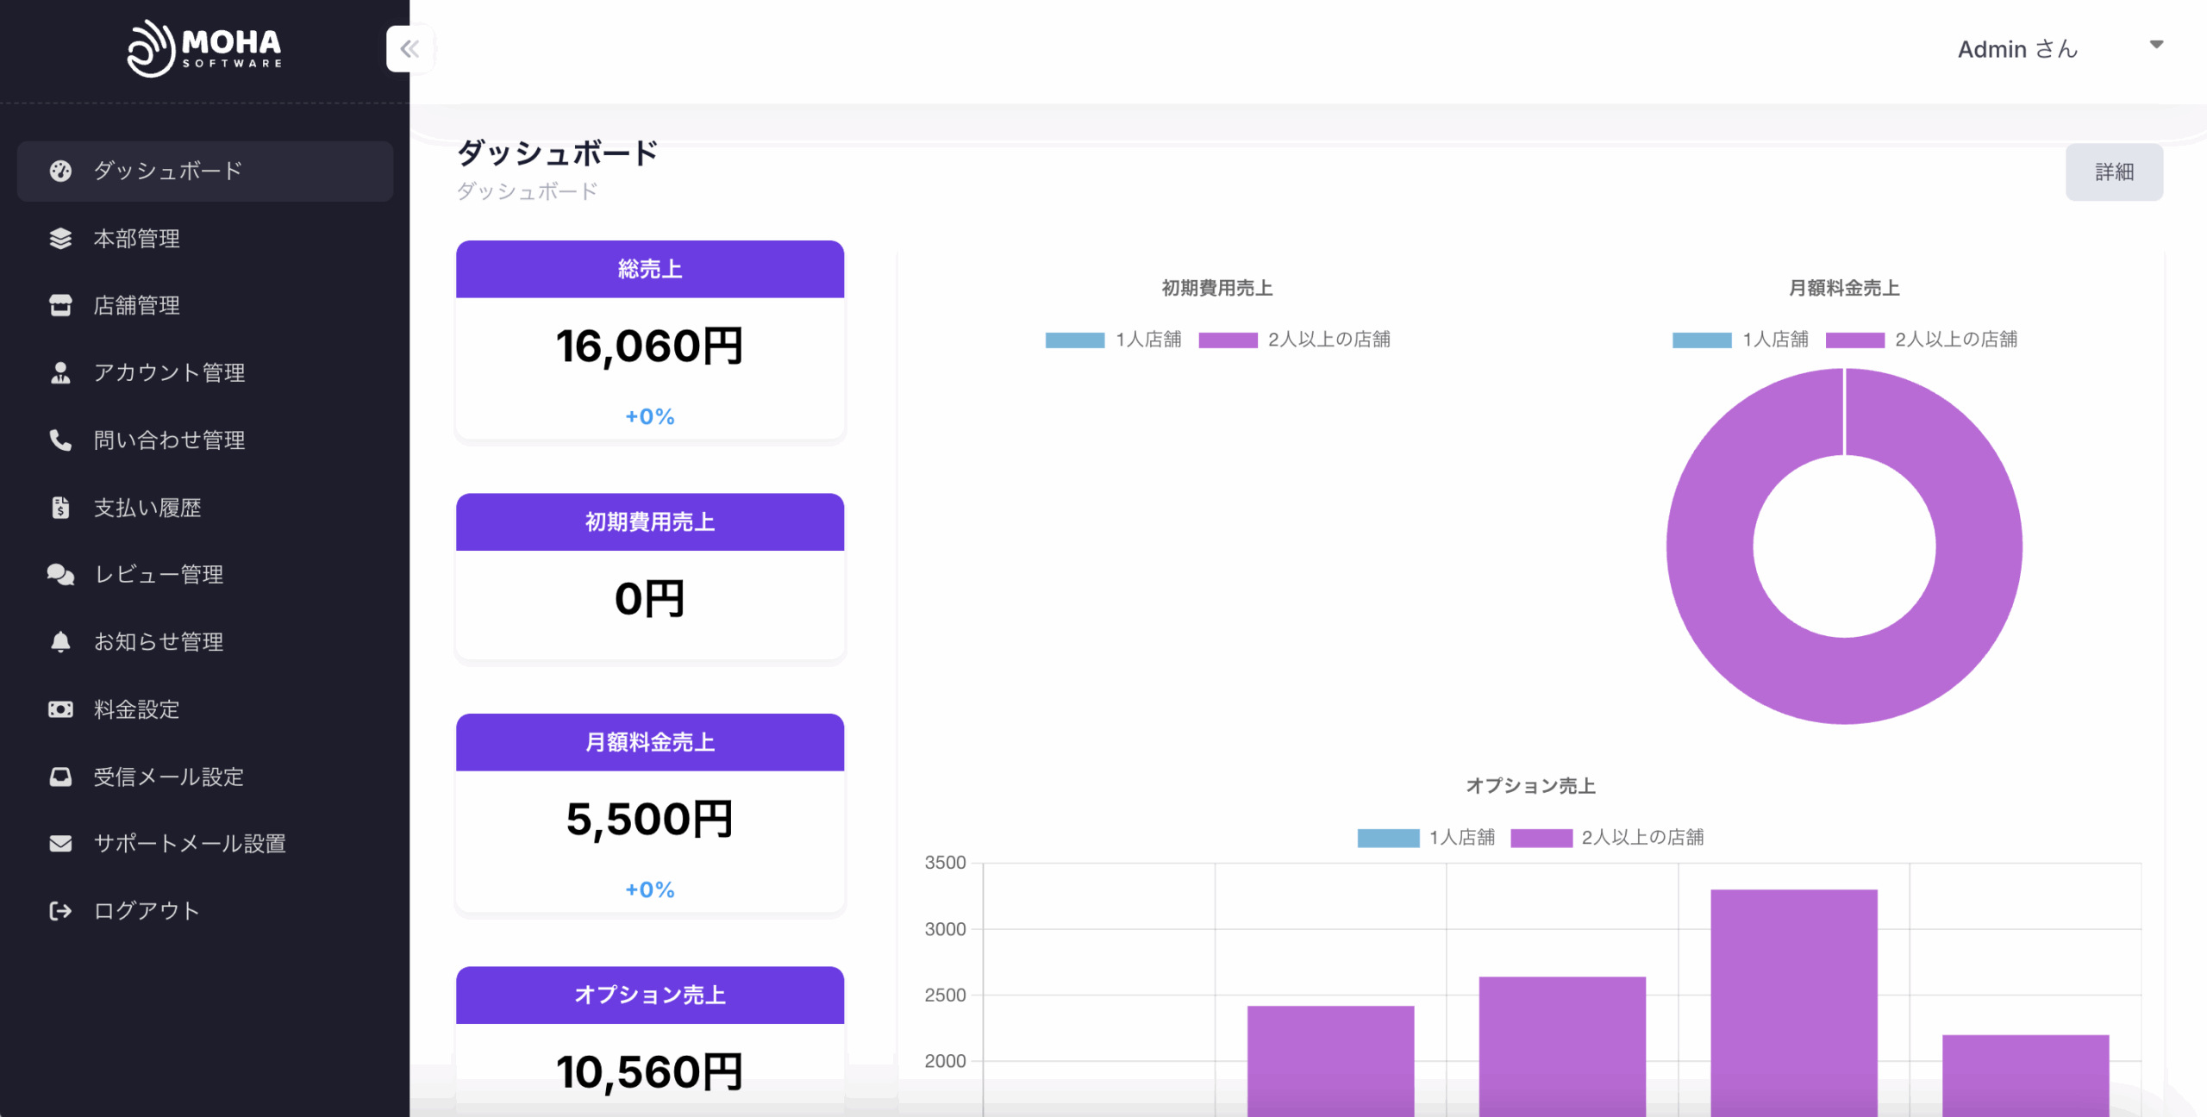Click the オプション売上 card header
This screenshot has height=1117, width=2207.
(650, 995)
